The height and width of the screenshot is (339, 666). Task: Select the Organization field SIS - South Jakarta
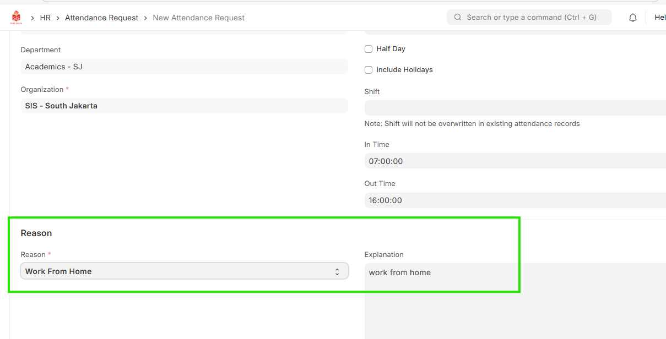(184, 106)
